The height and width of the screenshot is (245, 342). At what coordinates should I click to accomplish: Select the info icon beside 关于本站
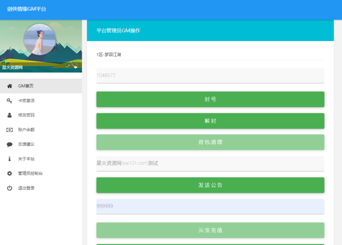pyautogui.click(x=9, y=159)
